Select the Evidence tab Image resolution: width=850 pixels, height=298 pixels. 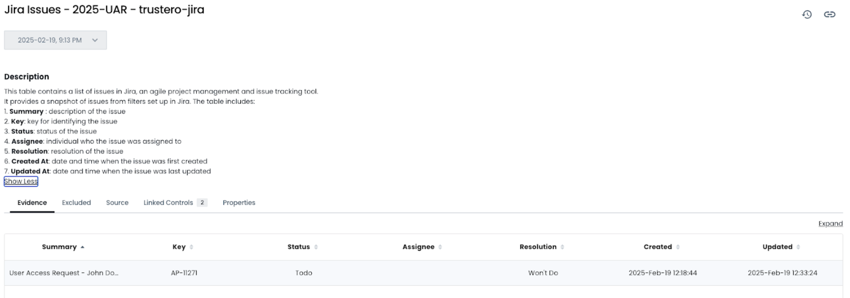coord(32,203)
